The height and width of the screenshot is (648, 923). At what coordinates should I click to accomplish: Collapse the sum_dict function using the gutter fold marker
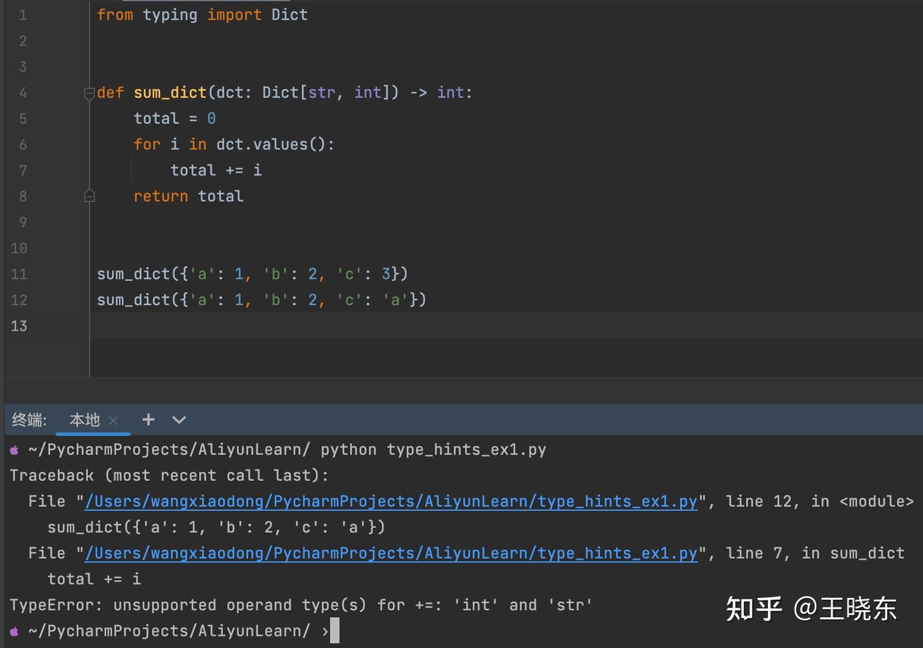tap(89, 94)
